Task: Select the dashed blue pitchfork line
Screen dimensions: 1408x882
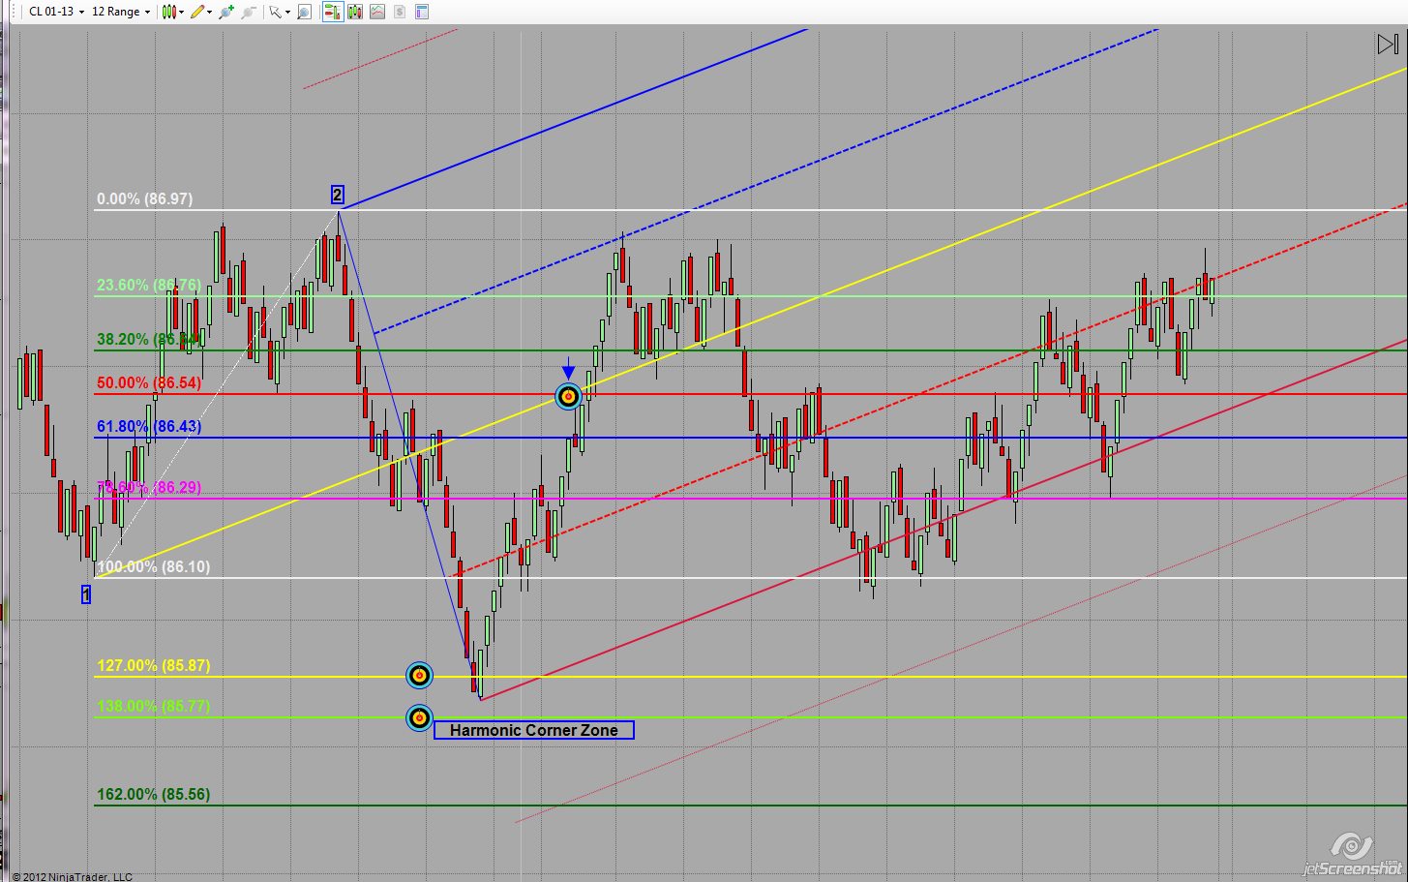Action: point(764,181)
